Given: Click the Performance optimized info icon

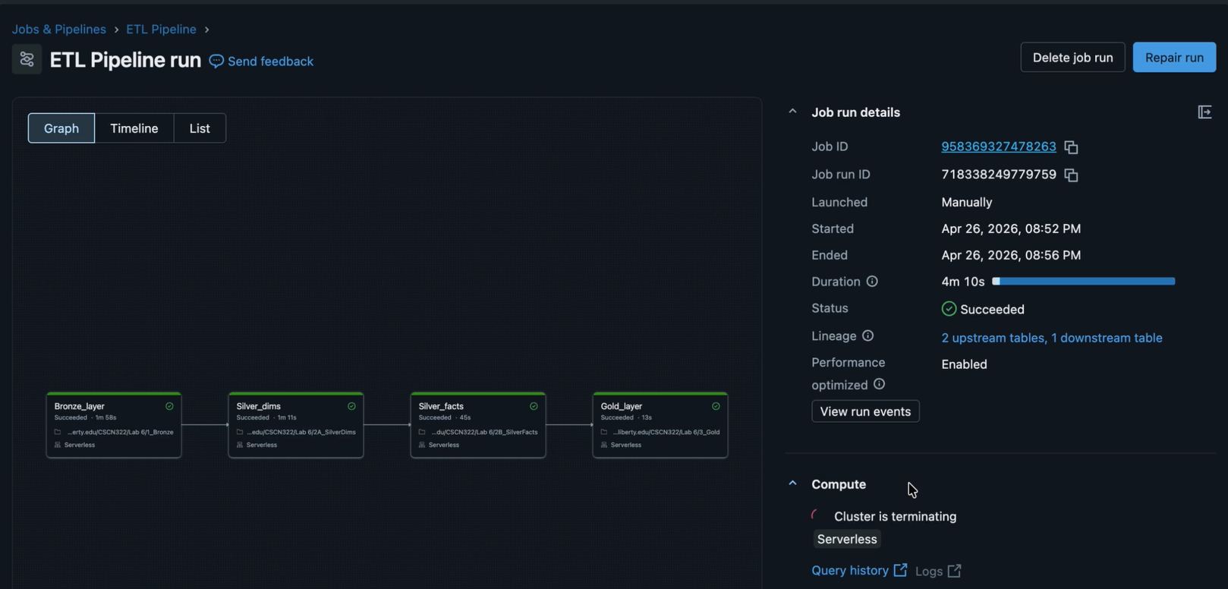Looking at the screenshot, I should click(879, 384).
